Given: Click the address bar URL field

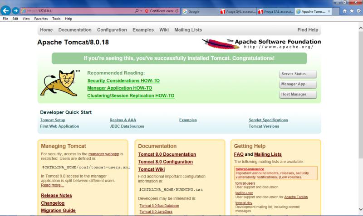Looking at the screenshot, I should pos(78,11).
